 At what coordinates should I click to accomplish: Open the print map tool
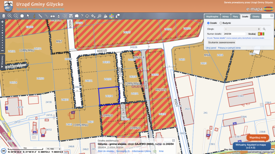click(52, 16)
